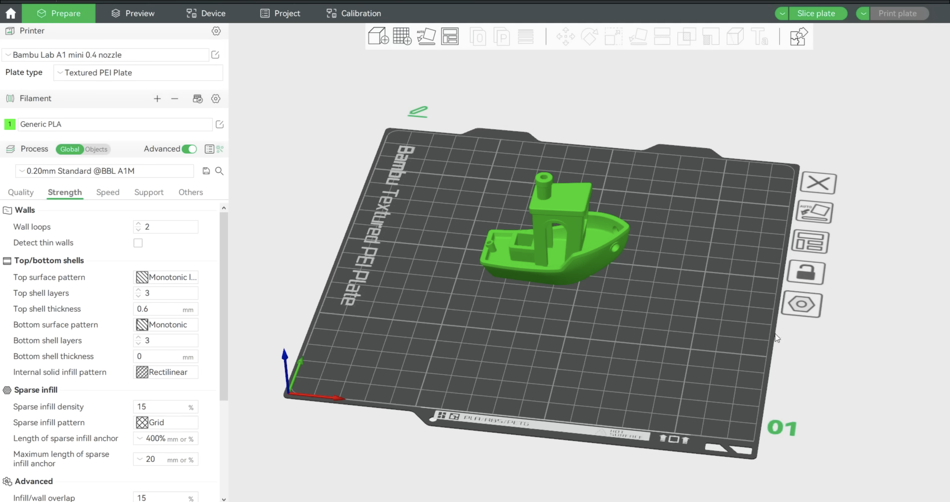Select the Move tool

(565, 36)
